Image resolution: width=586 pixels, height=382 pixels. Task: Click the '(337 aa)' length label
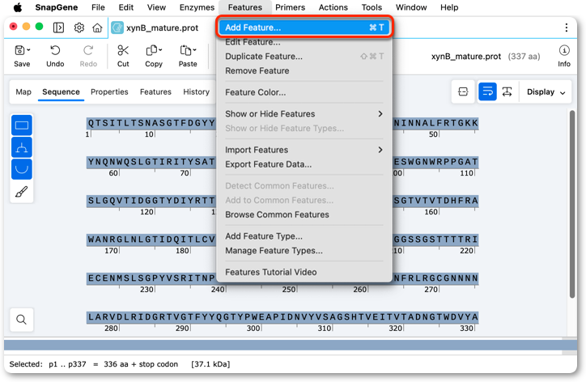pos(524,57)
